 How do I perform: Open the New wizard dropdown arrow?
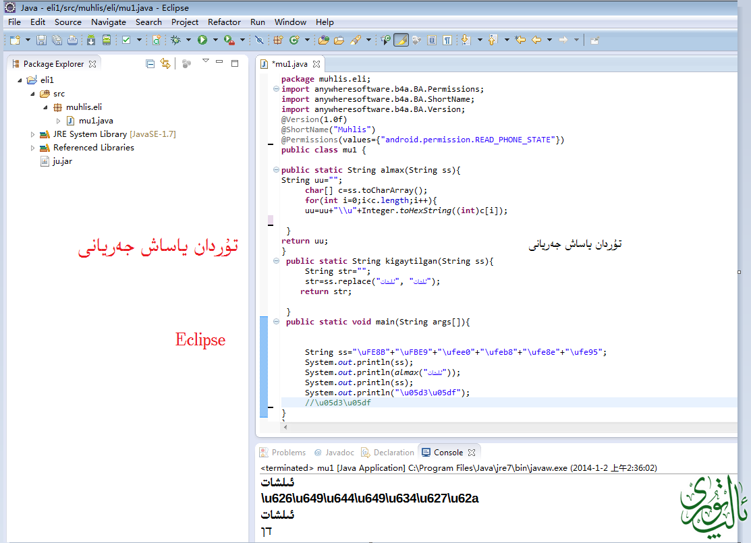[x=28, y=40]
